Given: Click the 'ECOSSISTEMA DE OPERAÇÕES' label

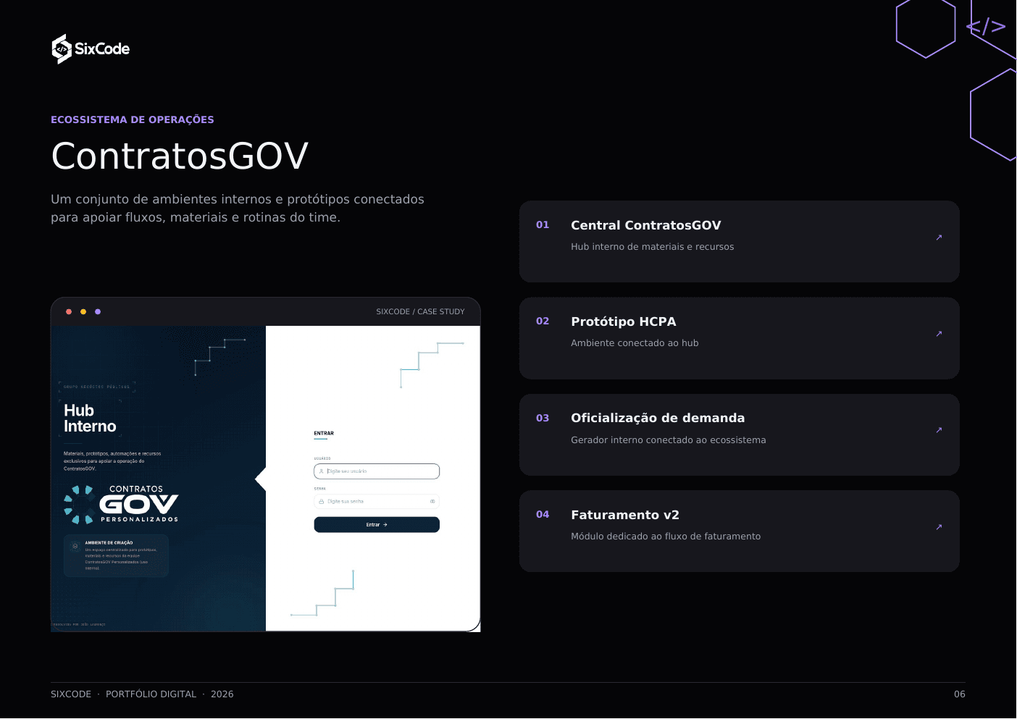Looking at the screenshot, I should click(133, 119).
